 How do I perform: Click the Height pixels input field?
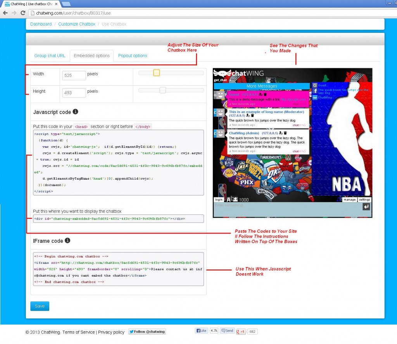click(x=74, y=92)
